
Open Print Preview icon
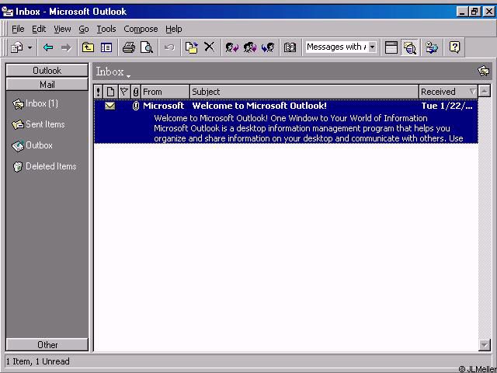147,47
